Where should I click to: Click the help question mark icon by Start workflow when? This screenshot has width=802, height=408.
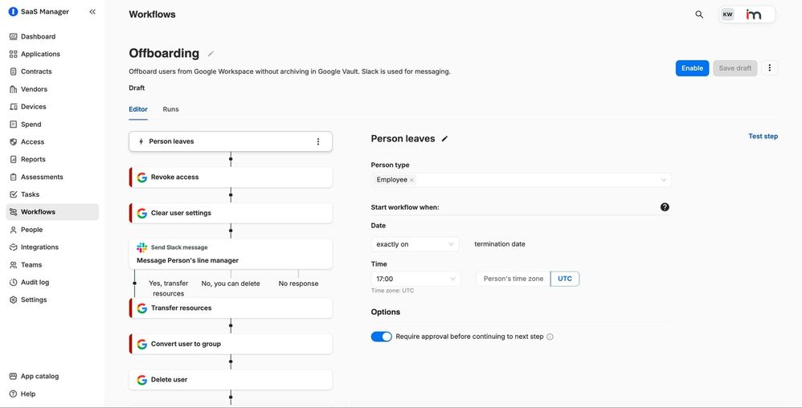click(665, 207)
